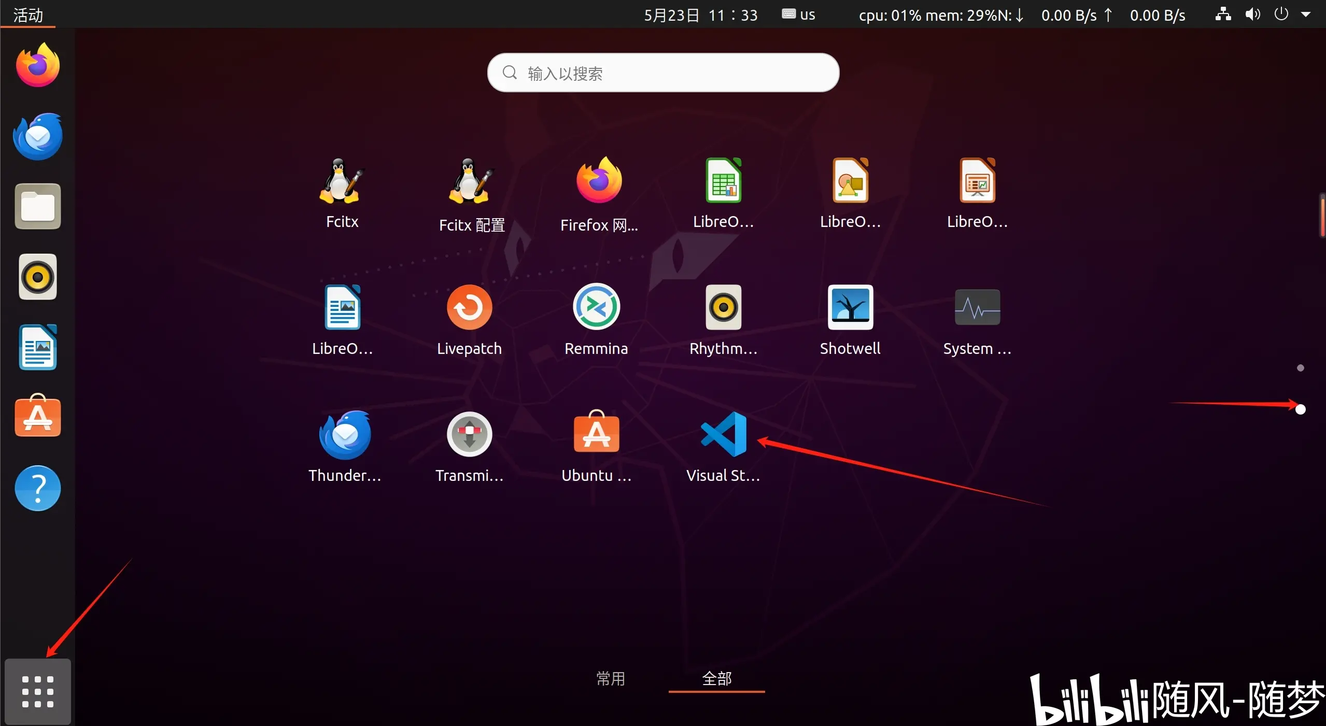Launch Firefox 网... browser in app grid
Screen dimensions: 1326x726
[x=599, y=194]
